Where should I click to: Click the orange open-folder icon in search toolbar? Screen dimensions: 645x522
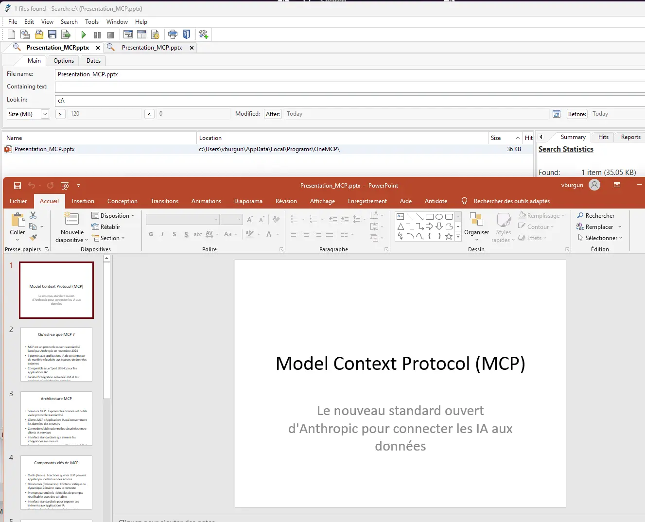click(39, 35)
